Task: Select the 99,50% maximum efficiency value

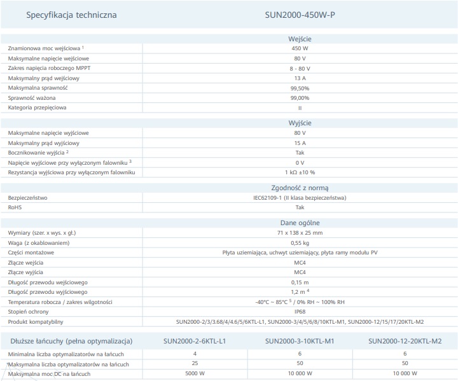Action: (300, 88)
